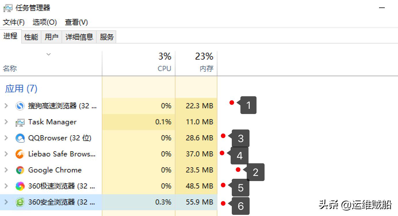Expand the 搜狗高速浏览器 process group
This screenshot has width=398, height=216.
pos(6,106)
